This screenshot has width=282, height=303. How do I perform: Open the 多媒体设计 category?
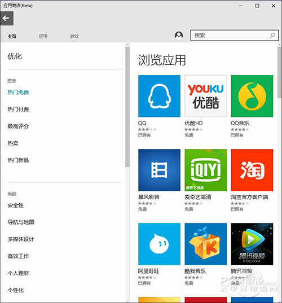click(21, 239)
